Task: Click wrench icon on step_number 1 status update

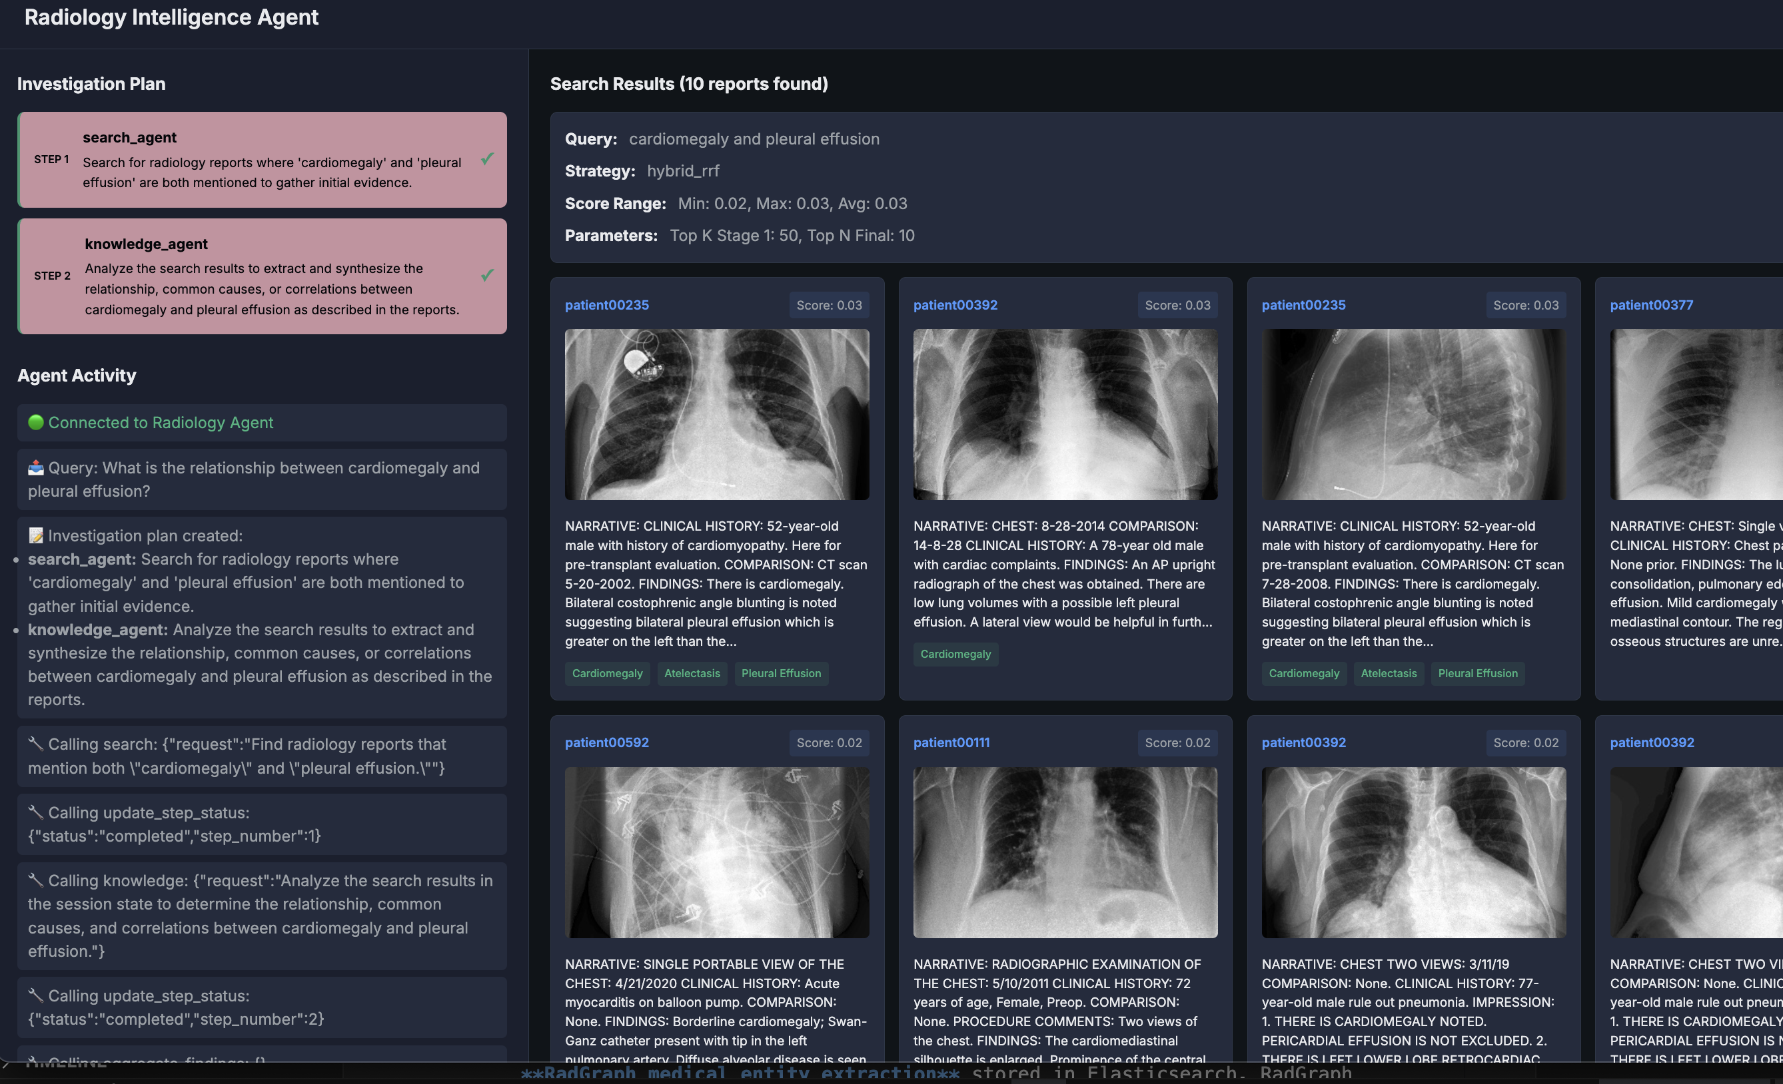Action: [35, 813]
